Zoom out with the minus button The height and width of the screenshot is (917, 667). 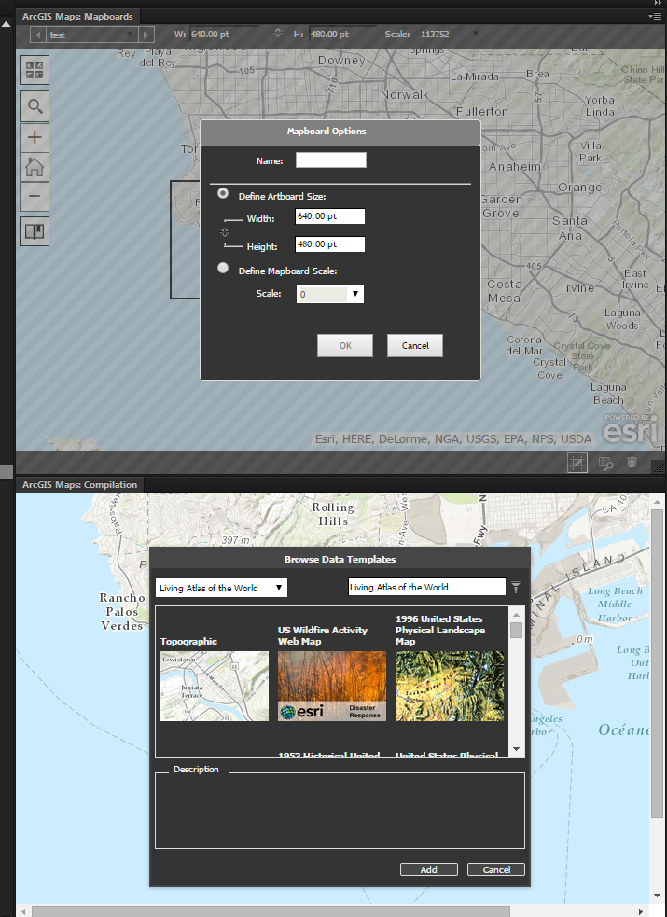coord(35,197)
